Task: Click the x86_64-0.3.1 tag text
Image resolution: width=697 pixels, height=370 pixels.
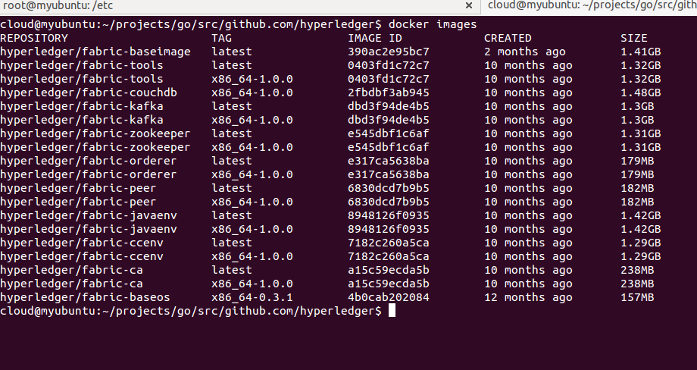Action: pos(252,297)
